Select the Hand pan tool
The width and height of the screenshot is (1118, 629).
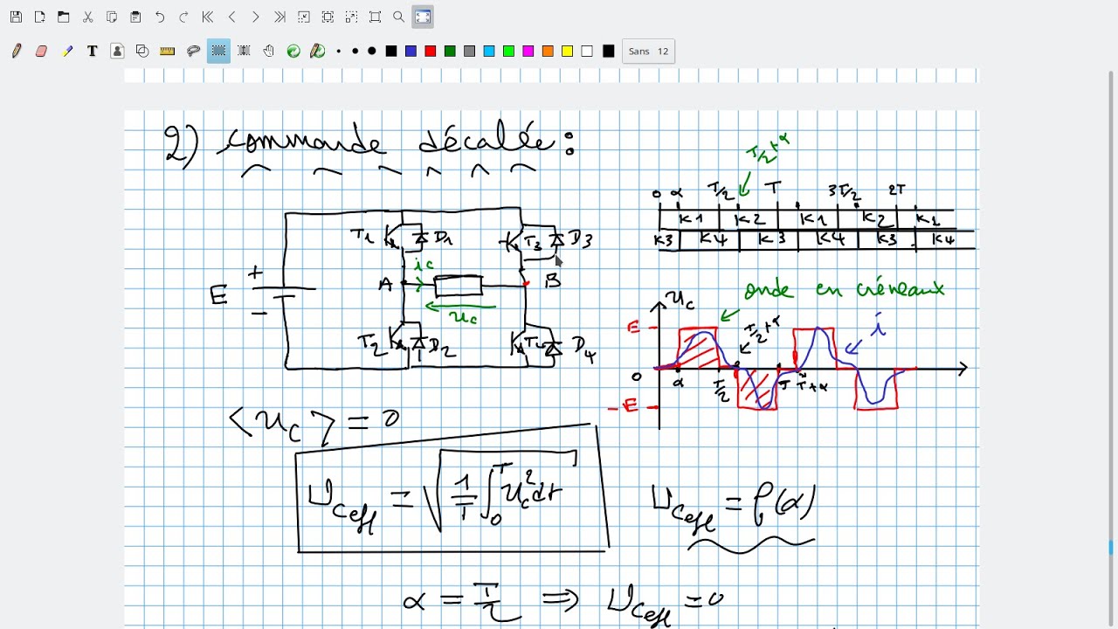(x=269, y=52)
